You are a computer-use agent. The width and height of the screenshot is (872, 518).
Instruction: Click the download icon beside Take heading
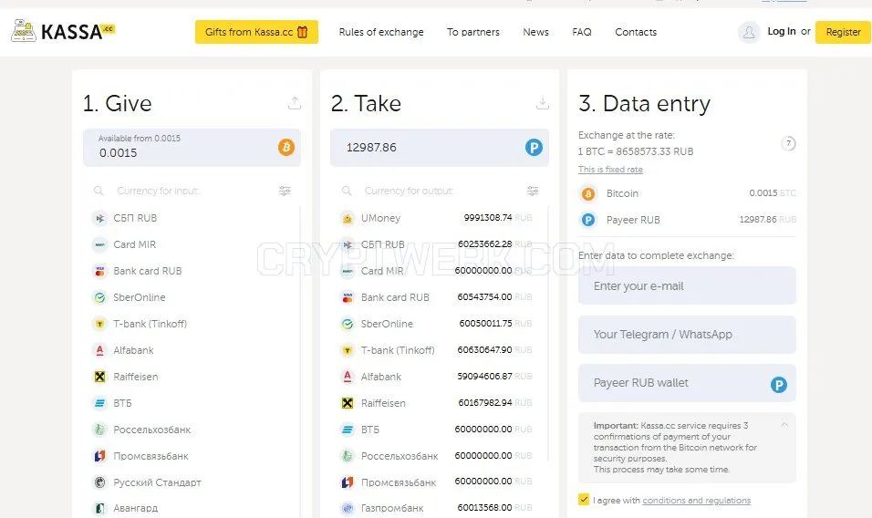[542, 103]
